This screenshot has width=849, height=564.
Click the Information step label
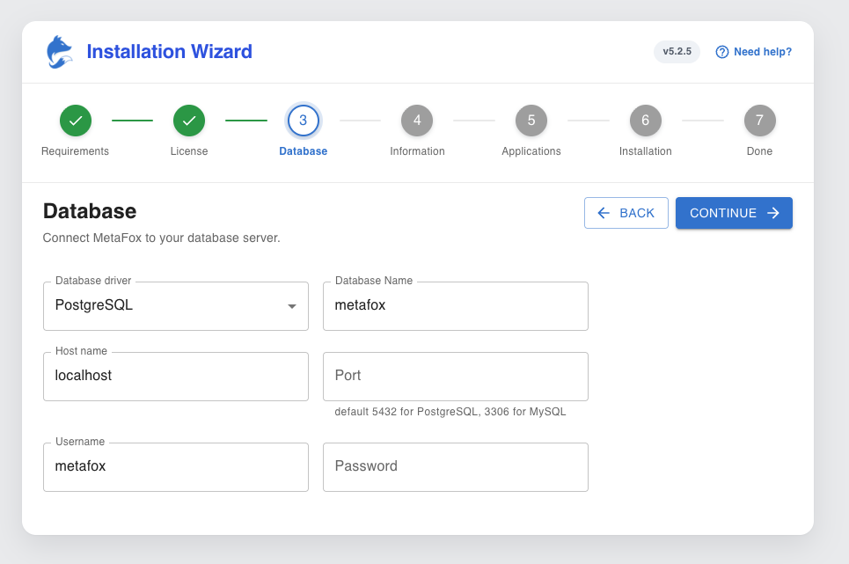(x=417, y=151)
